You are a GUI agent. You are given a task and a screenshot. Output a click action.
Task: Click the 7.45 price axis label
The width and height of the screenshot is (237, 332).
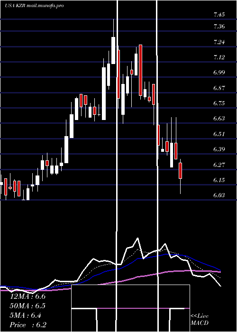[219, 15]
